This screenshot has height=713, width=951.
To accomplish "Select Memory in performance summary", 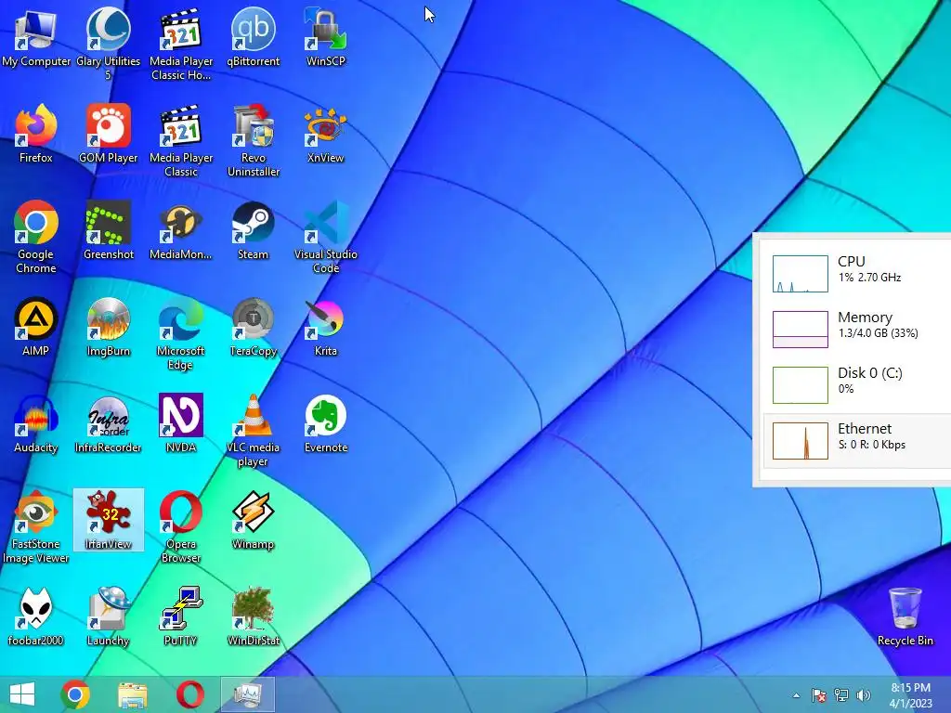I will pos(857,330).
